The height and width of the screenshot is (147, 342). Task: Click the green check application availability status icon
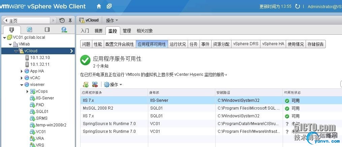(85, 60)
